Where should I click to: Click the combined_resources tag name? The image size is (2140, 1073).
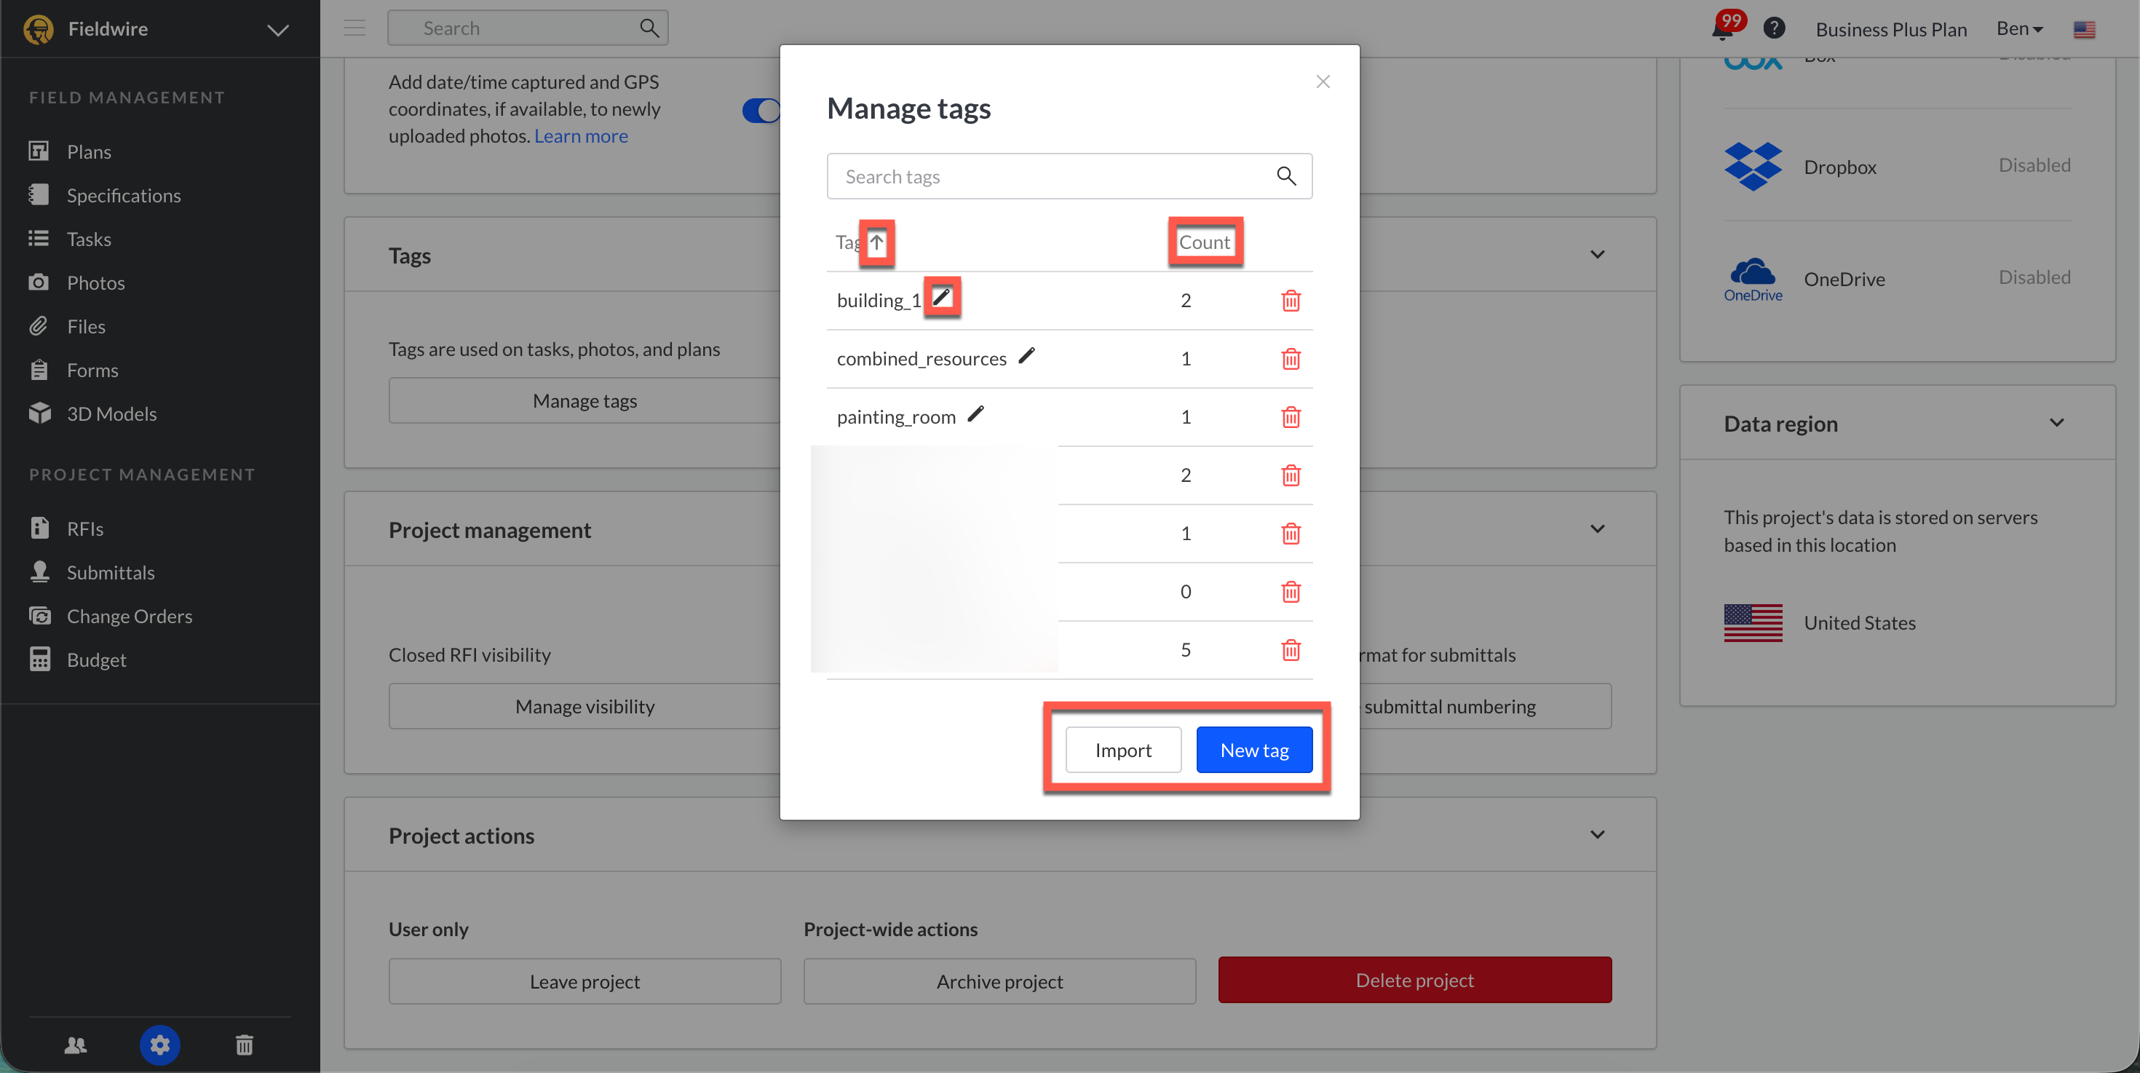pos(922,359)
